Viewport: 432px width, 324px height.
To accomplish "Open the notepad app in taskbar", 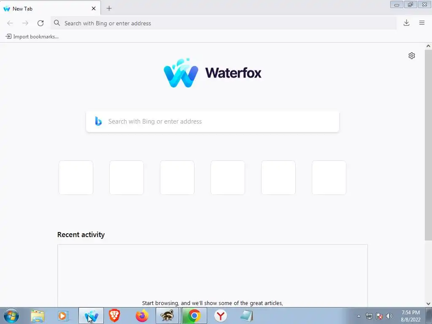I will 246,316.
